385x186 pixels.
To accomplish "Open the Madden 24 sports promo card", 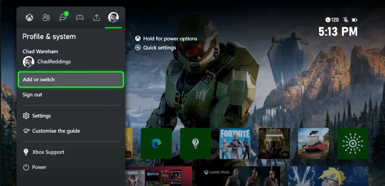I will pyautogui.click(x=159, y=176).
